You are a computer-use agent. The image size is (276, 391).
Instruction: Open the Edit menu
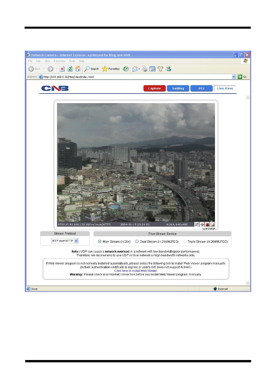[38, 61]
